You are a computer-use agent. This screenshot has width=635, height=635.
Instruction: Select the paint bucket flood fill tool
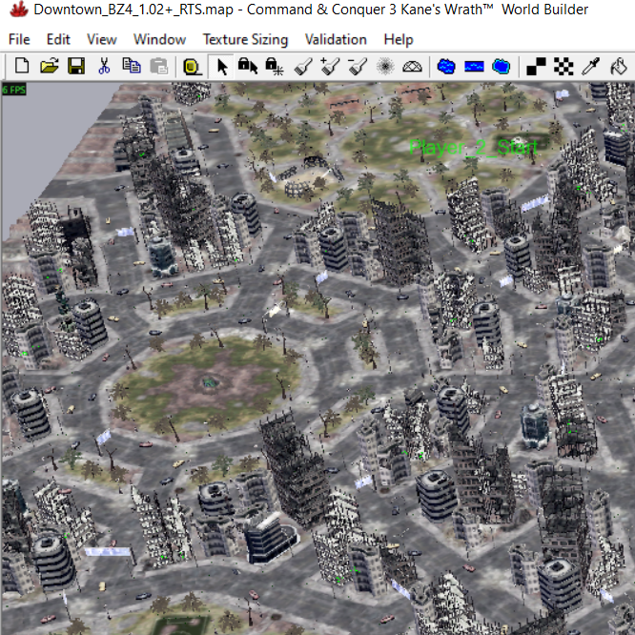point(619,66)
